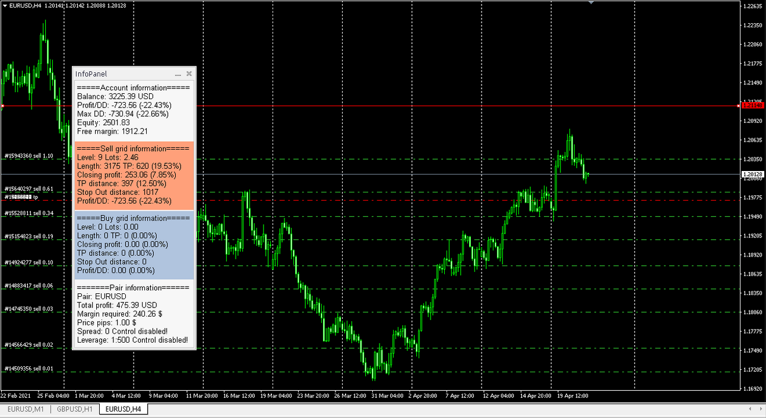766x418 pixels.
Task: Select the EURUSD,H4 chart tab
Action: point(124,409)
